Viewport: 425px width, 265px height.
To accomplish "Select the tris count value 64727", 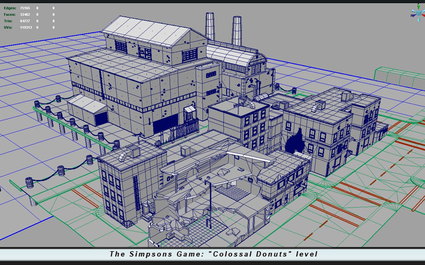I will tap(25, 21).
